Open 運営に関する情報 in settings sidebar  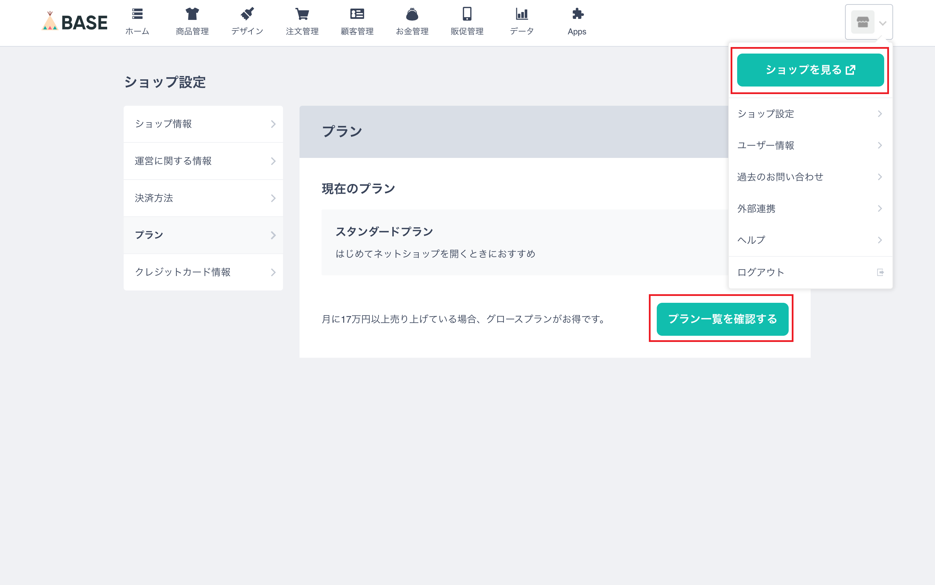point(203,161)
